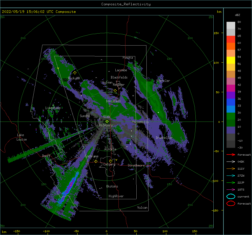This screenshot has width=252, height=235.
Task: Select the red 'forecast' ellipse icon
Action: click(231, 203)
